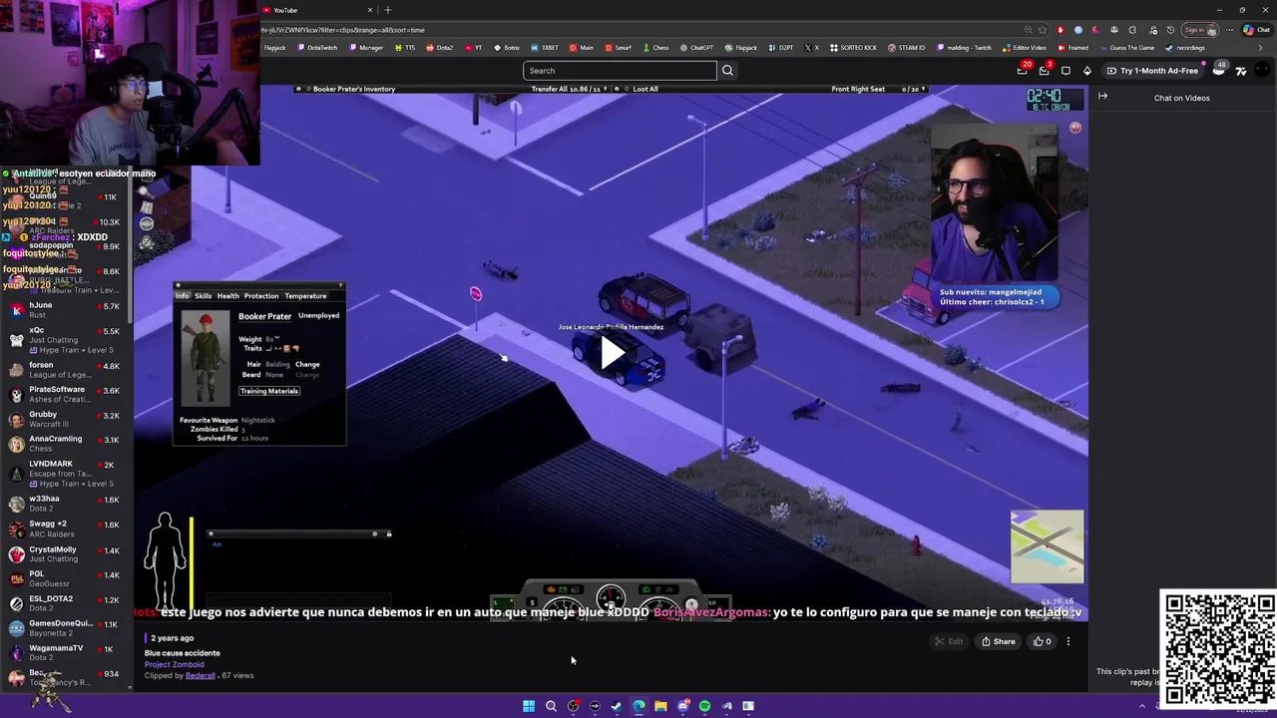
Task: Open Steam from taskbar
Action: pos(617,706)
